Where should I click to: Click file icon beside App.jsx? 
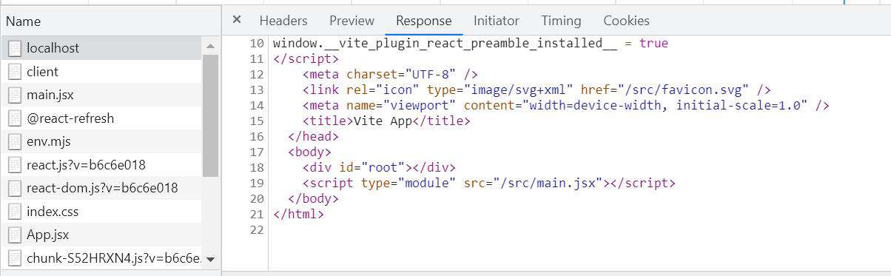click(14, 235)
